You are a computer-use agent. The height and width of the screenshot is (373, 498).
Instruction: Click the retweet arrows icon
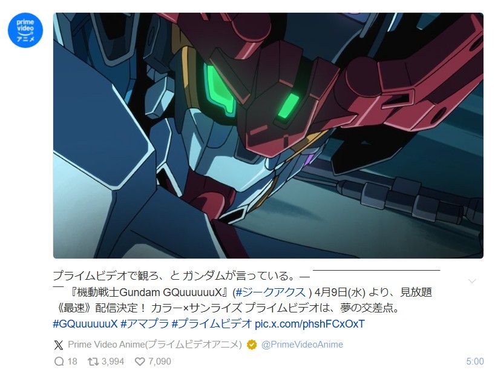(93, 361)
